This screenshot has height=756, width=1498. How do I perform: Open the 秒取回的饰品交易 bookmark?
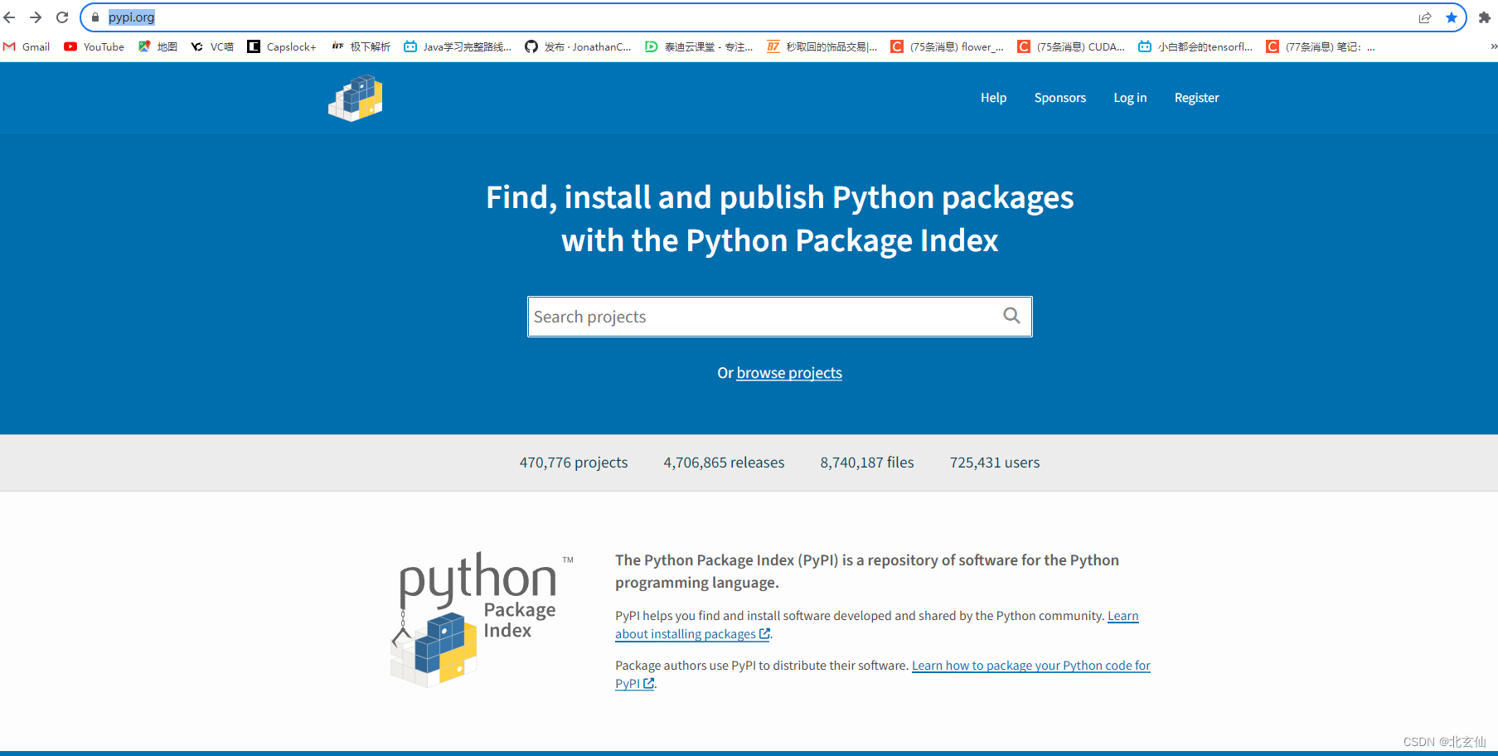pos(822,46)
